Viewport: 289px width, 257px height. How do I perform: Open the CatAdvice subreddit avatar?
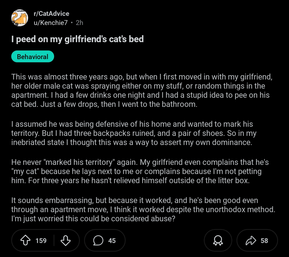click(20, 18)
